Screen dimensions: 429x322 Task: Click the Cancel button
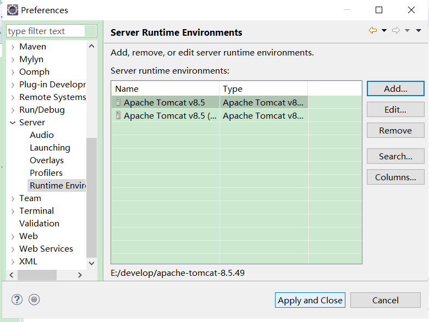(x=385, y=300)
